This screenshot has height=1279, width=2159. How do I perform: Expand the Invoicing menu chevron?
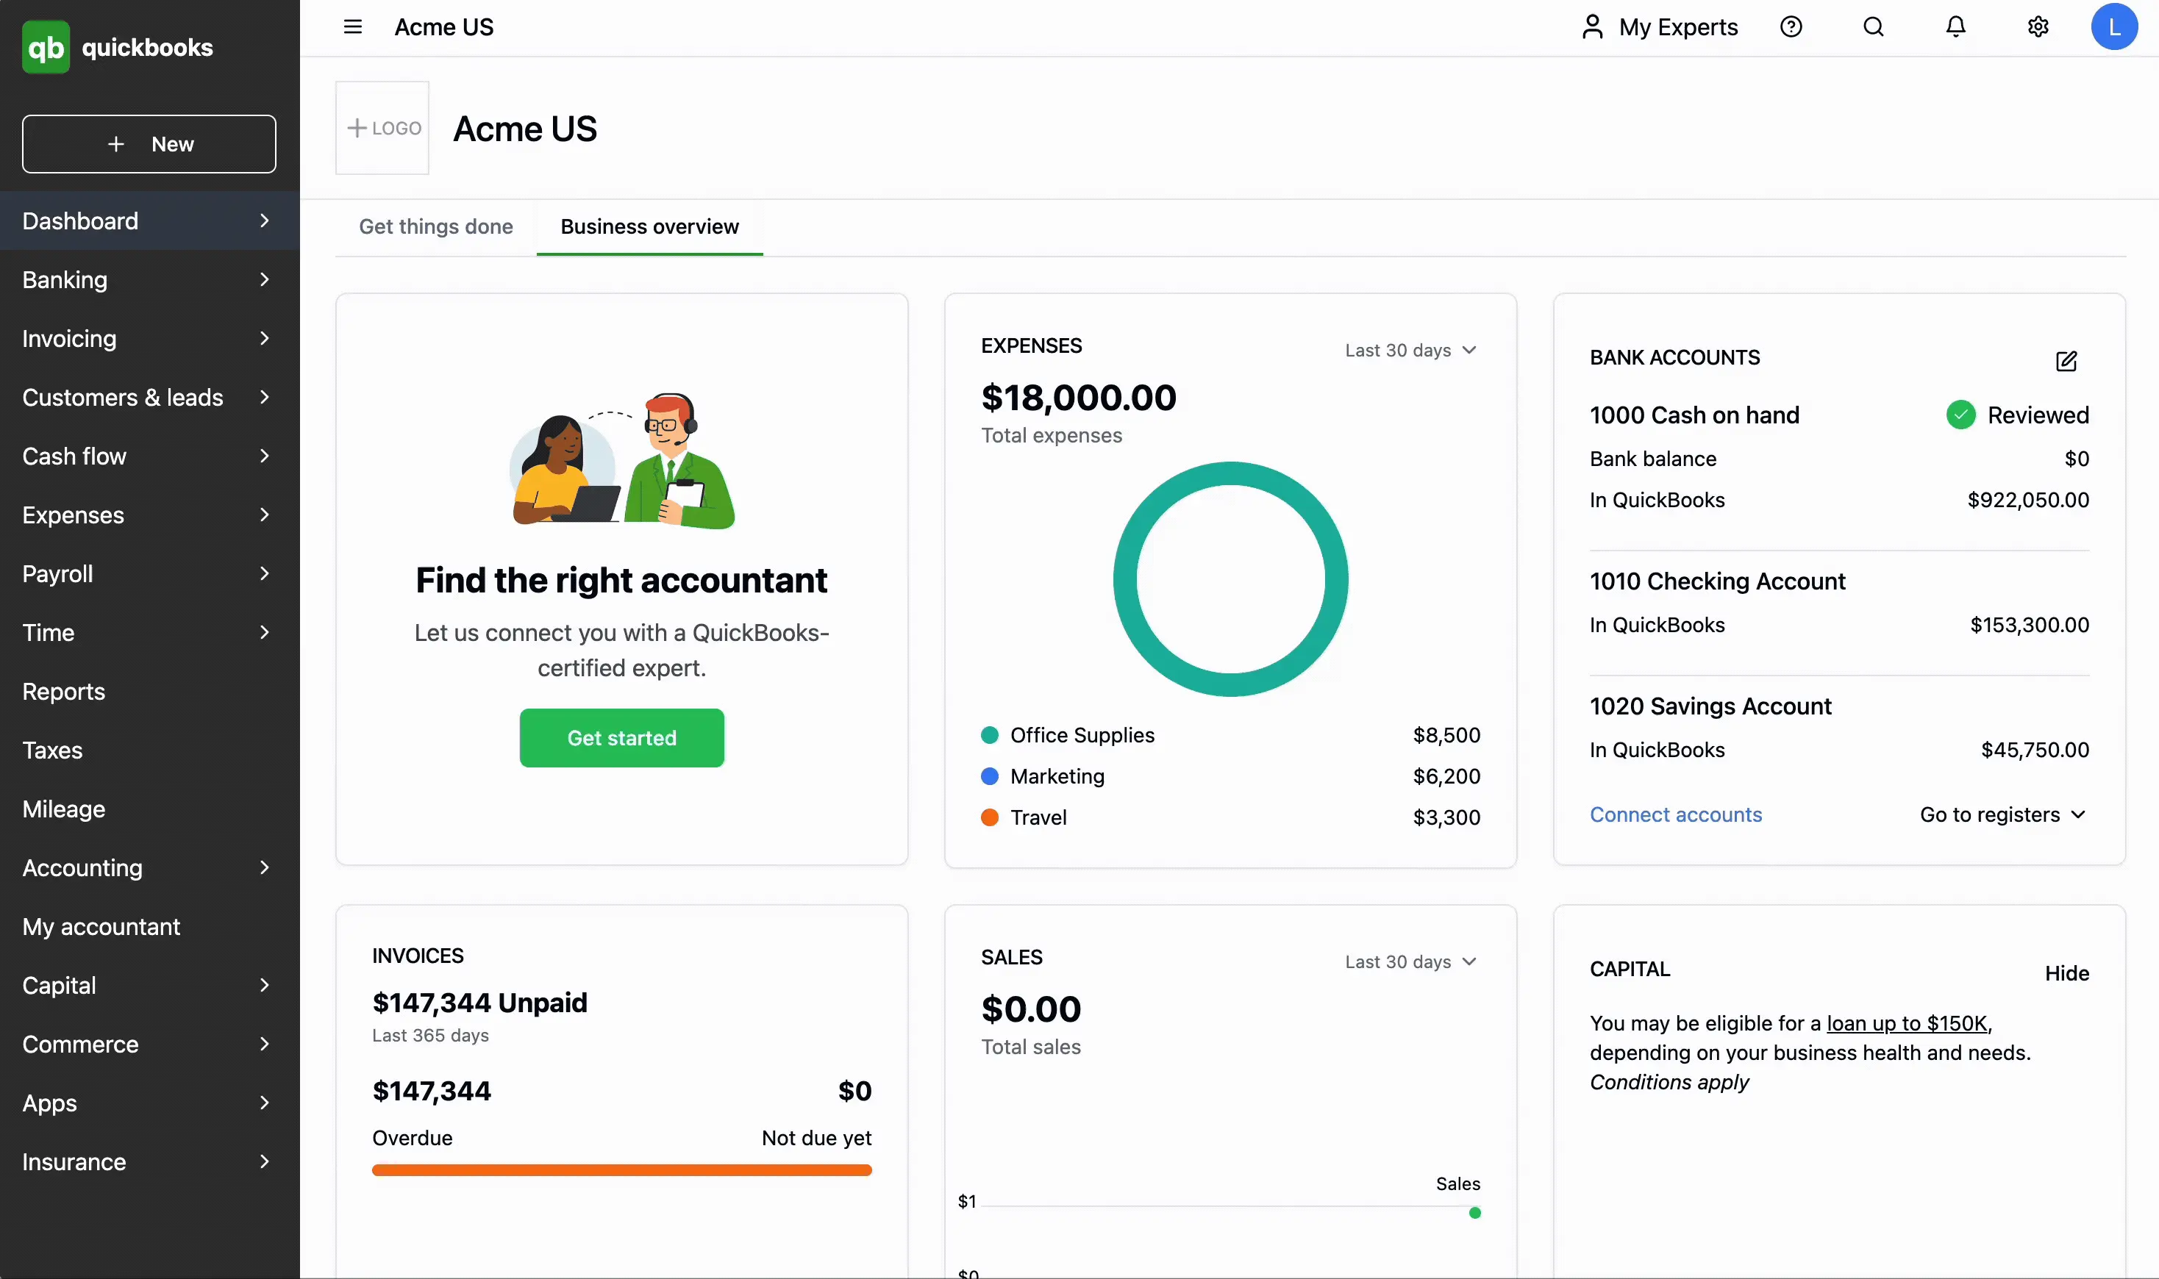click(x=265, y=338)
